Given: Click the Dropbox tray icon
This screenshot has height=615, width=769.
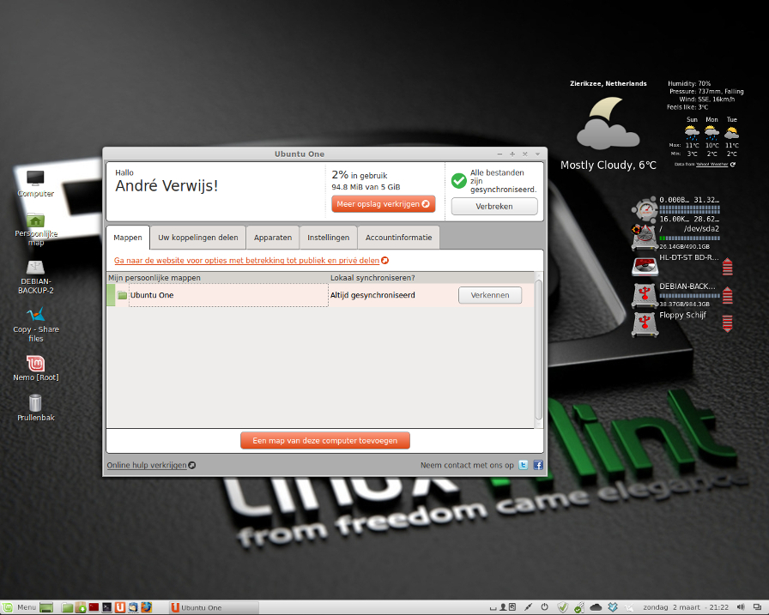Looking at the screenshot, I should tap(613, 607).
